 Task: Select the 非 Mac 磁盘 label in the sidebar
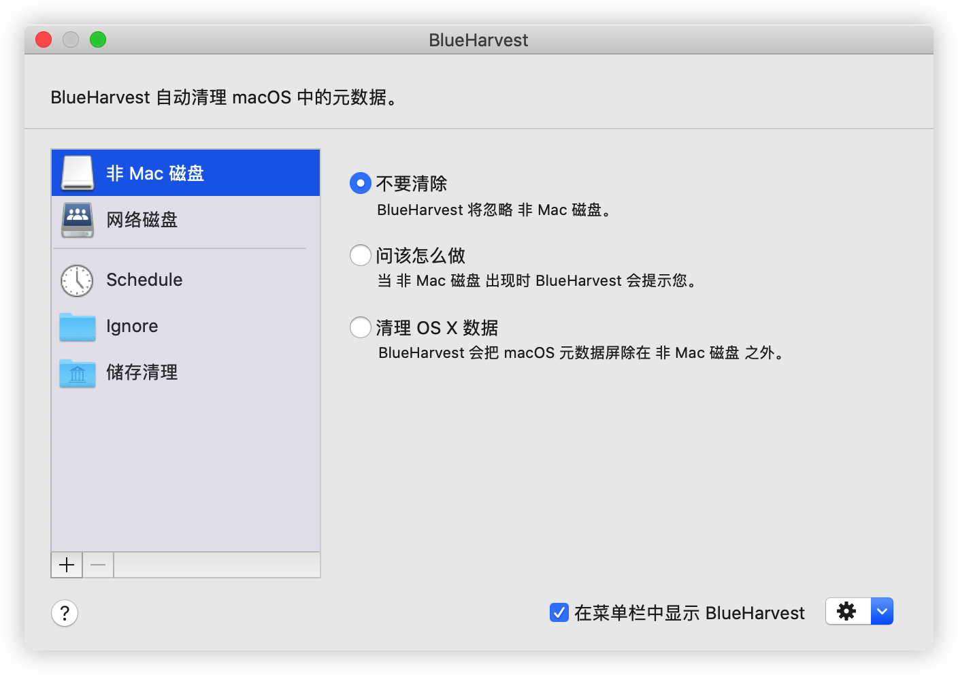(155, 174)
